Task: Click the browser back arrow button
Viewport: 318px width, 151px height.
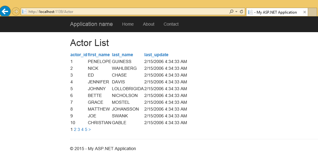Action: (5, 11)
